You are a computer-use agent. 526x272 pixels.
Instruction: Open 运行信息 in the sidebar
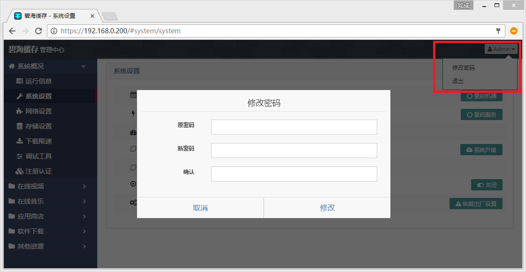click(38, 81)
